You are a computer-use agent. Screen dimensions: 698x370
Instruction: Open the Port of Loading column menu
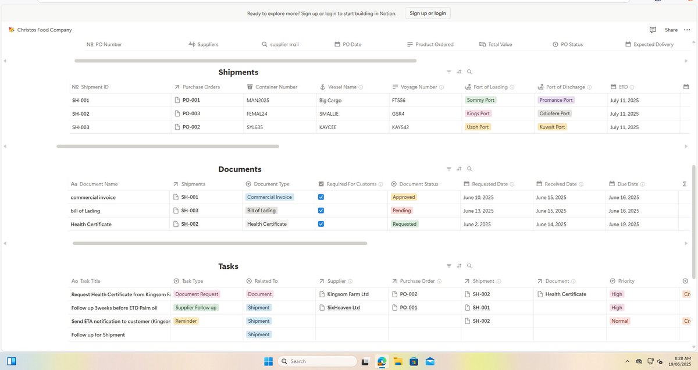point(487,87)
